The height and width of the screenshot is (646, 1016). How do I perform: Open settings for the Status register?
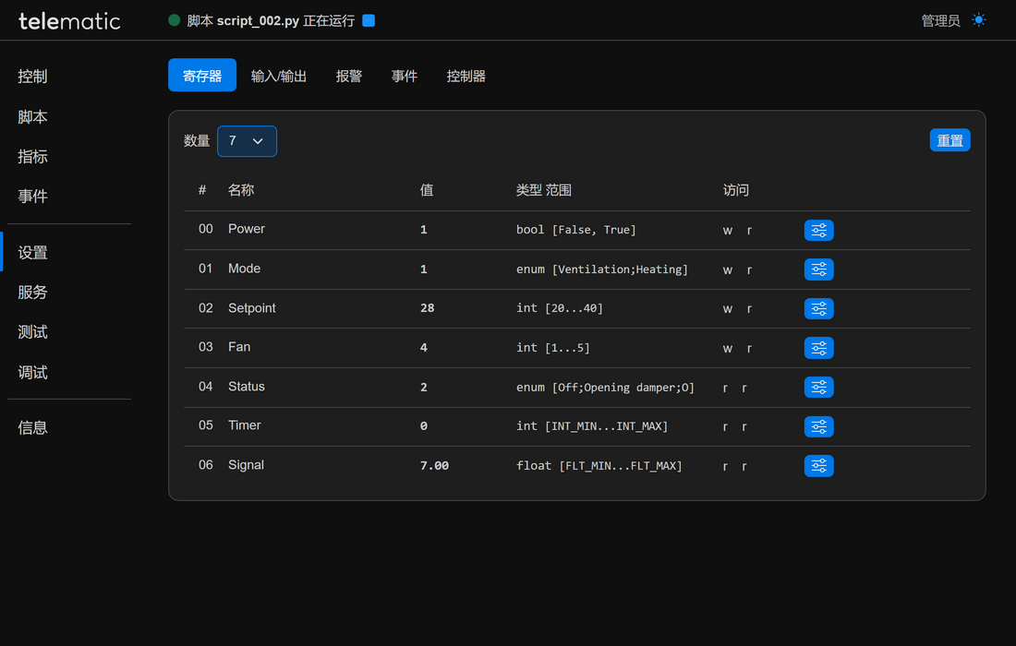click(x=818, y=388)
